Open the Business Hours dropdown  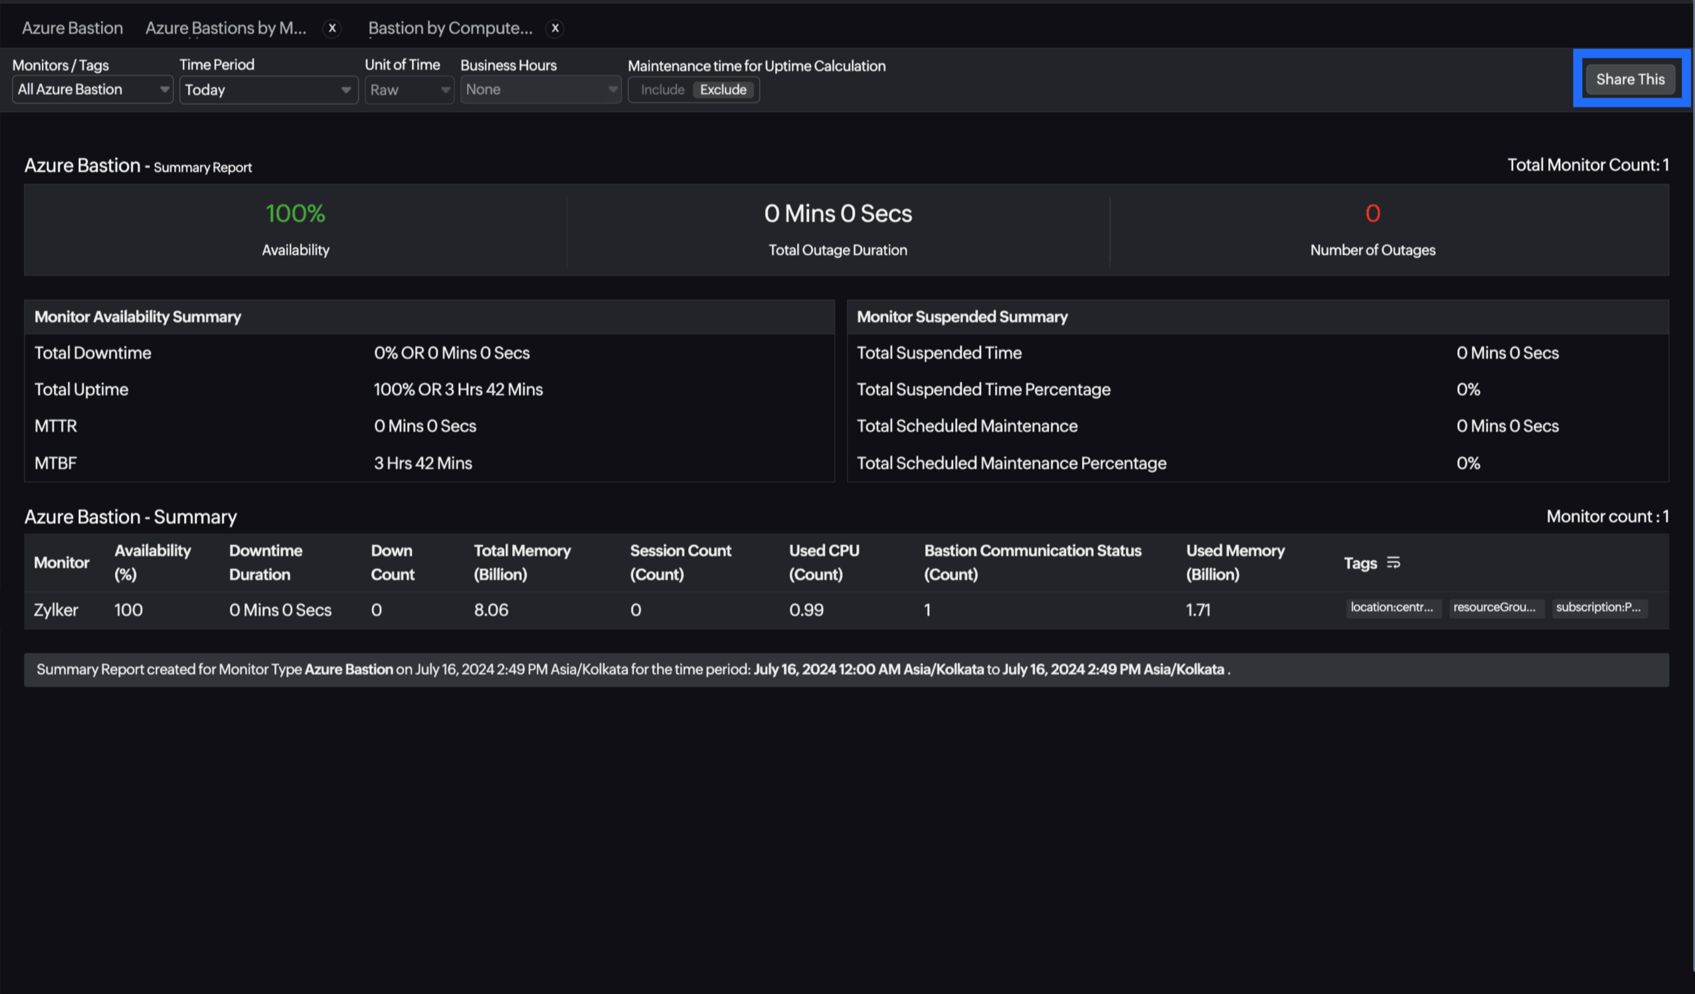pyautogui.click(x=540, y=90)
